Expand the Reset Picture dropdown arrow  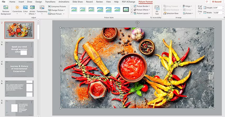click(x=64, y=14)
